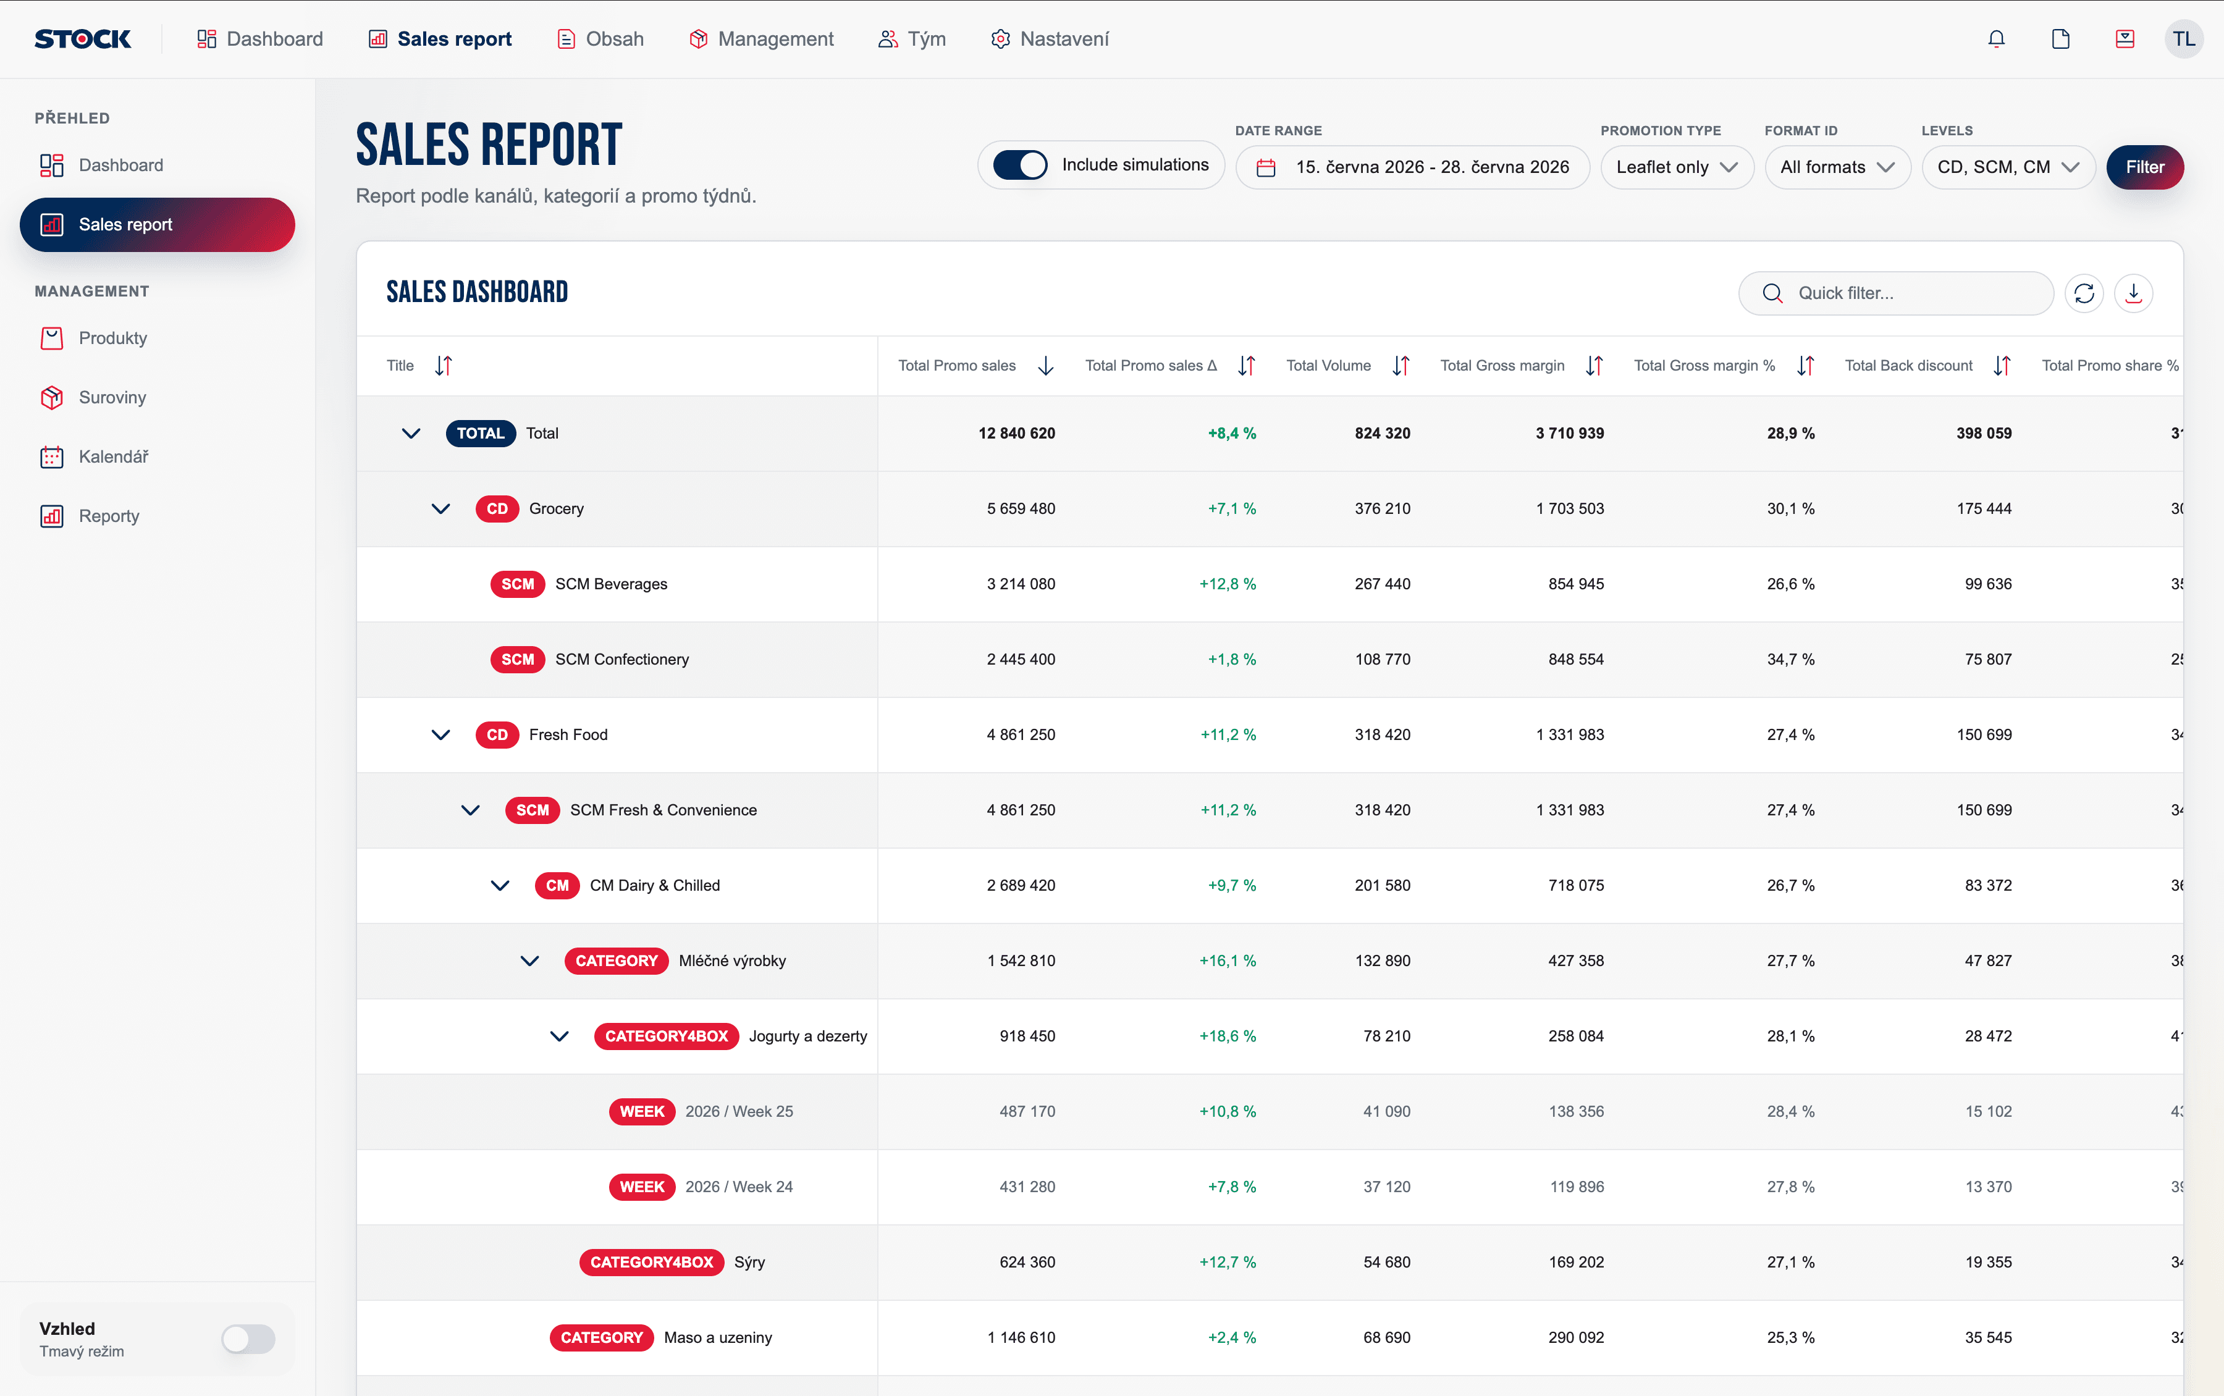Collapse Mléčné výrobky category chevron
The width and height of the screenshot is (2224, 1396).
click(x=529, y=961)
